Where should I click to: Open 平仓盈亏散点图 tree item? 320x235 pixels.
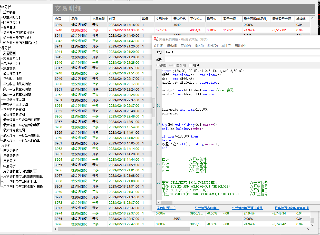coord(14,99)
